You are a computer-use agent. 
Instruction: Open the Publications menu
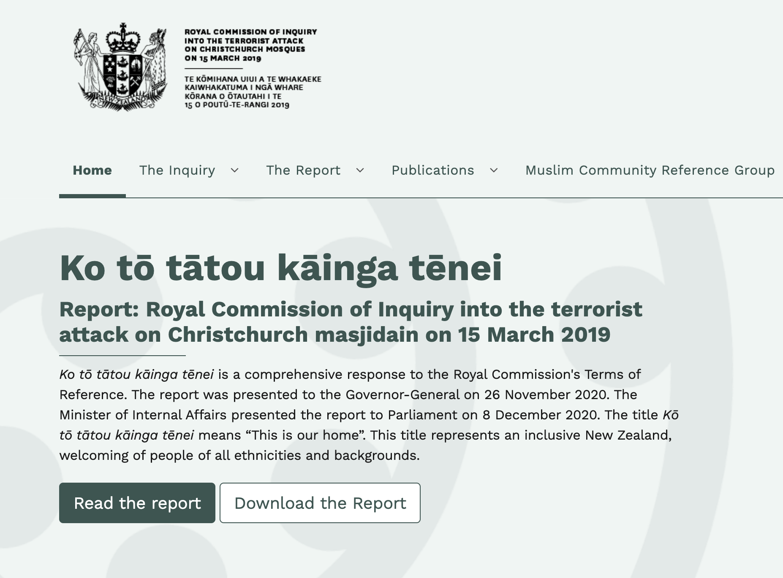[x=432, y=170]
